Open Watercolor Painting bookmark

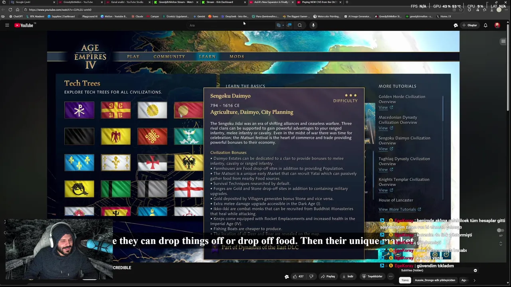(327, 16)
